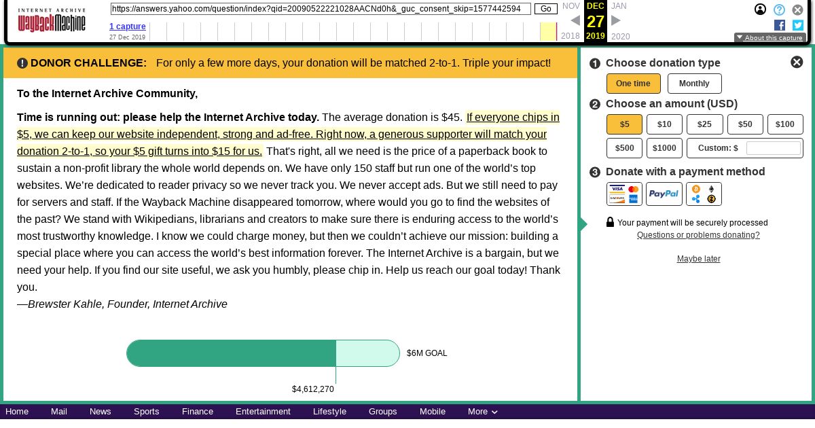Click the donation progress bar
This screenshot has width=815, height=428.
(263, 353)
